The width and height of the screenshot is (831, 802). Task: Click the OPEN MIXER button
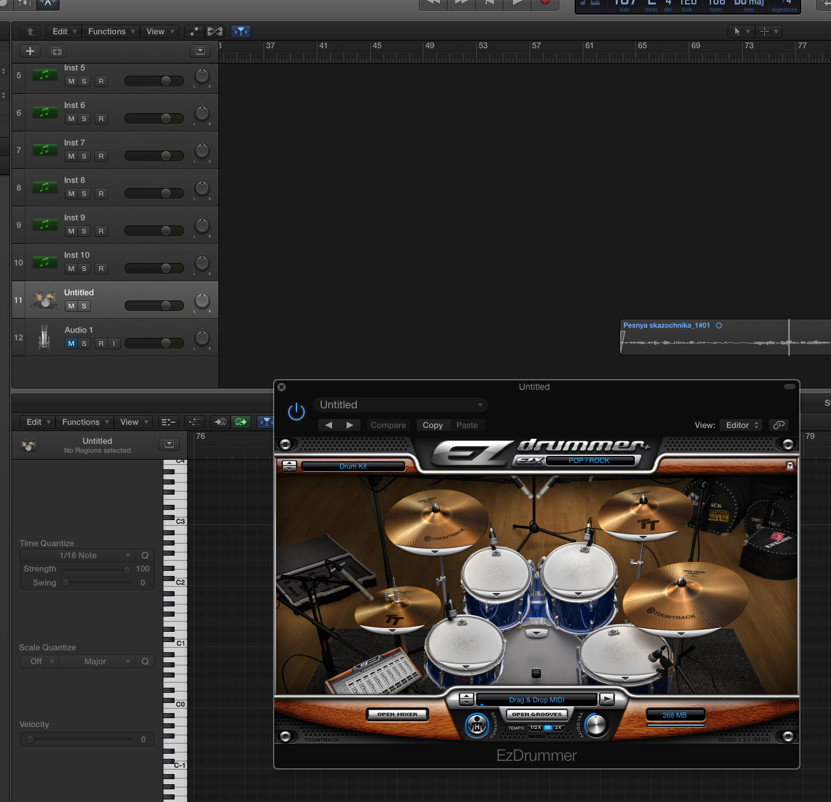pos(397,714)
